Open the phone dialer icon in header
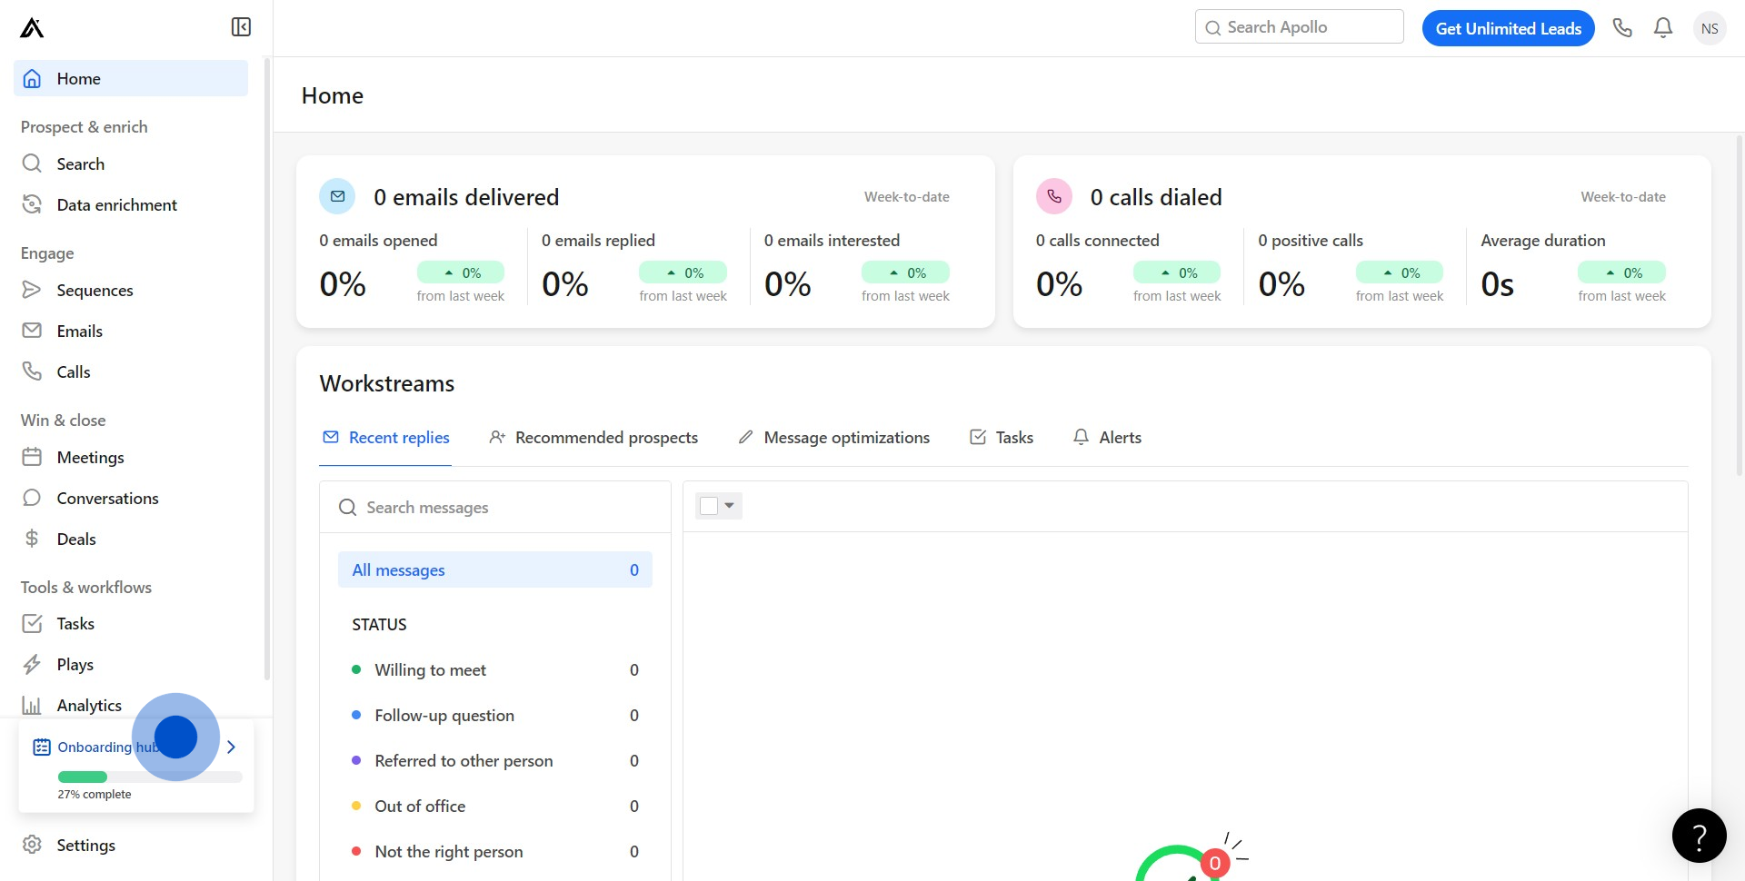The image size is (1745, 881). click(1622, 28)
